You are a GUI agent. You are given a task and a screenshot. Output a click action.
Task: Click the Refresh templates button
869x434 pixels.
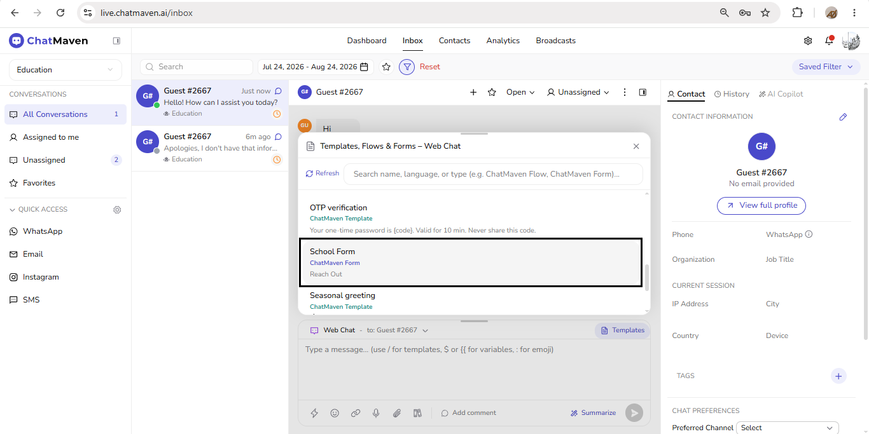[x=323, y=173]
